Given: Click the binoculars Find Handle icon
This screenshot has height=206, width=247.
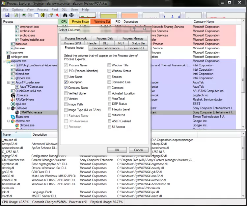Looking at the screenshot, I should click(65, 15).
